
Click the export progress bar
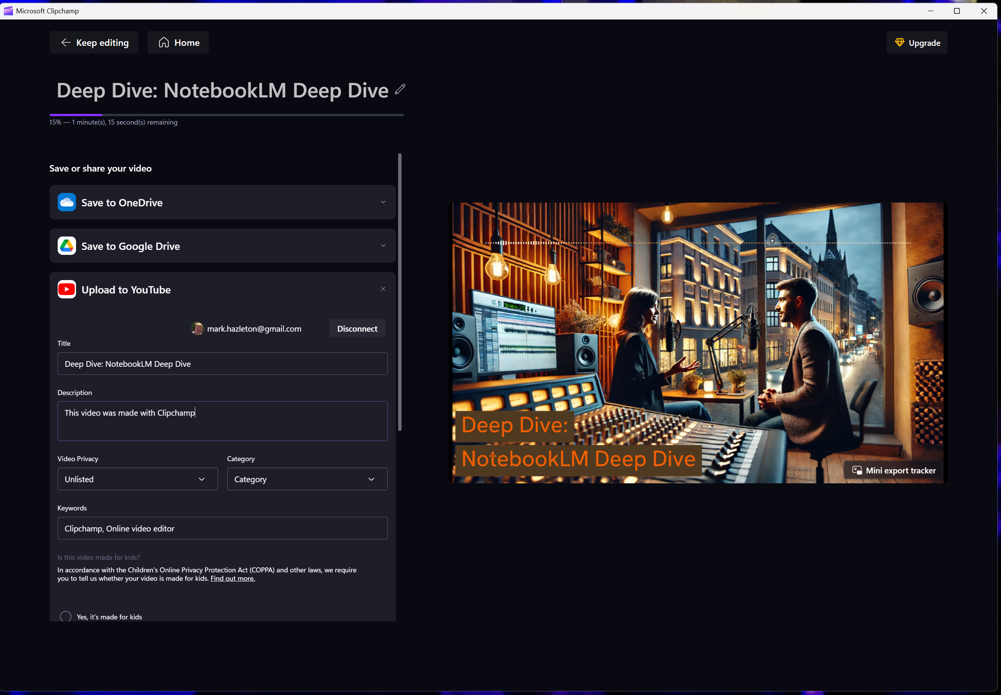(x=227, y=115)
